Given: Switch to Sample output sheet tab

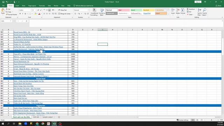Looking at the screenshot, I should (x=48, y=117).
